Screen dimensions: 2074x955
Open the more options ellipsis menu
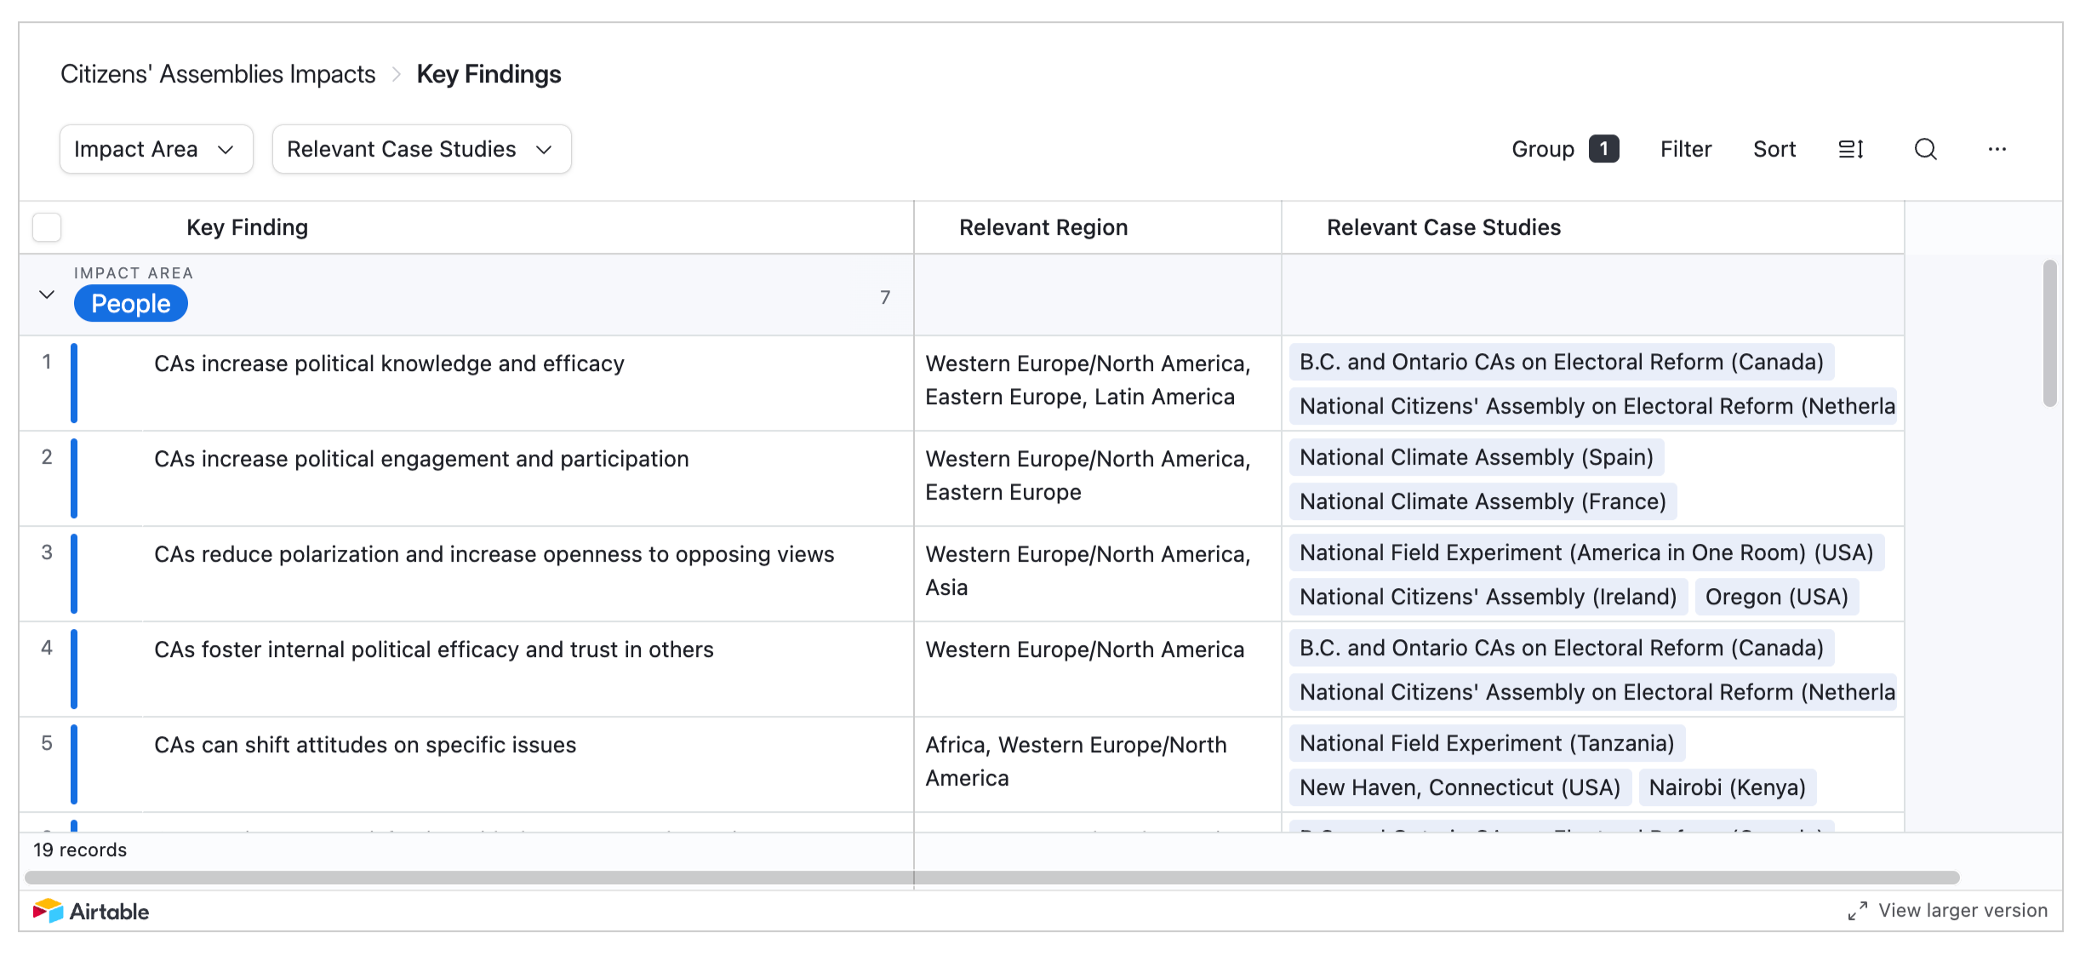click(1997, 150)
